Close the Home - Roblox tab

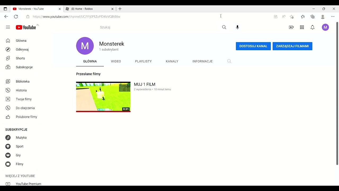[112, 9]
